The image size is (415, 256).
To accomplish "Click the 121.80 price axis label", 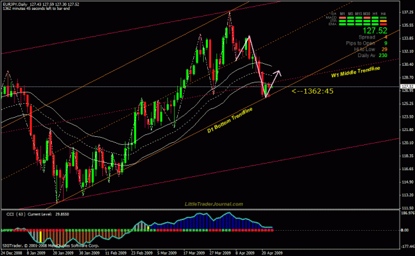I will (408, 130).
